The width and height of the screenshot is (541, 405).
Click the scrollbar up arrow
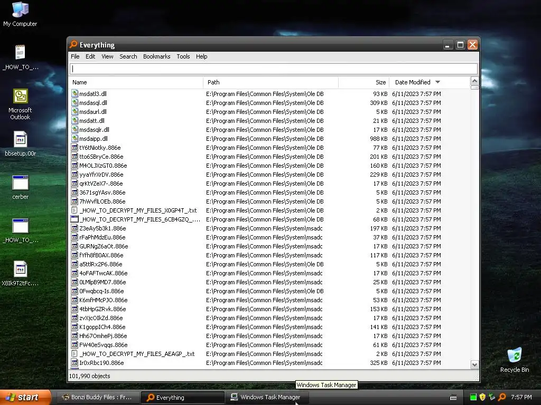[x=474, y=81]
